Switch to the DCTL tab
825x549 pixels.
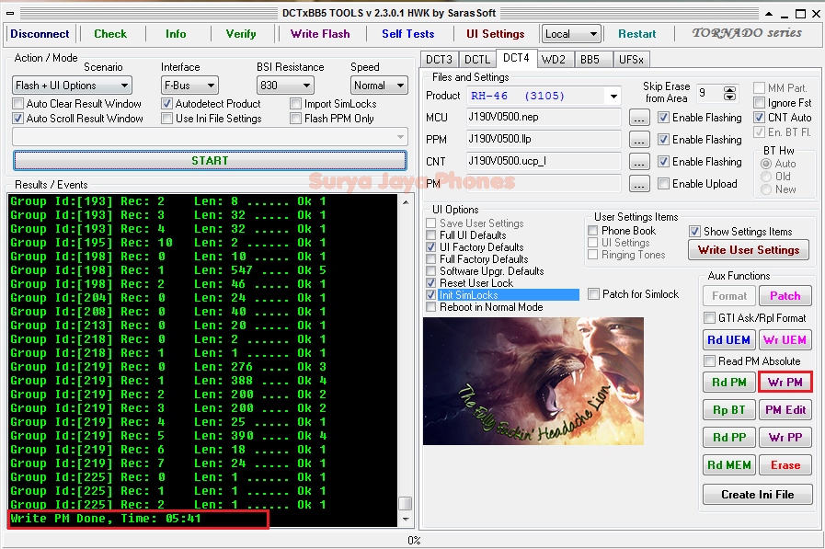477,60
